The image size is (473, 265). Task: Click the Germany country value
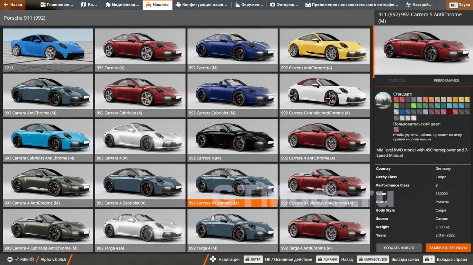coord(443,169)
